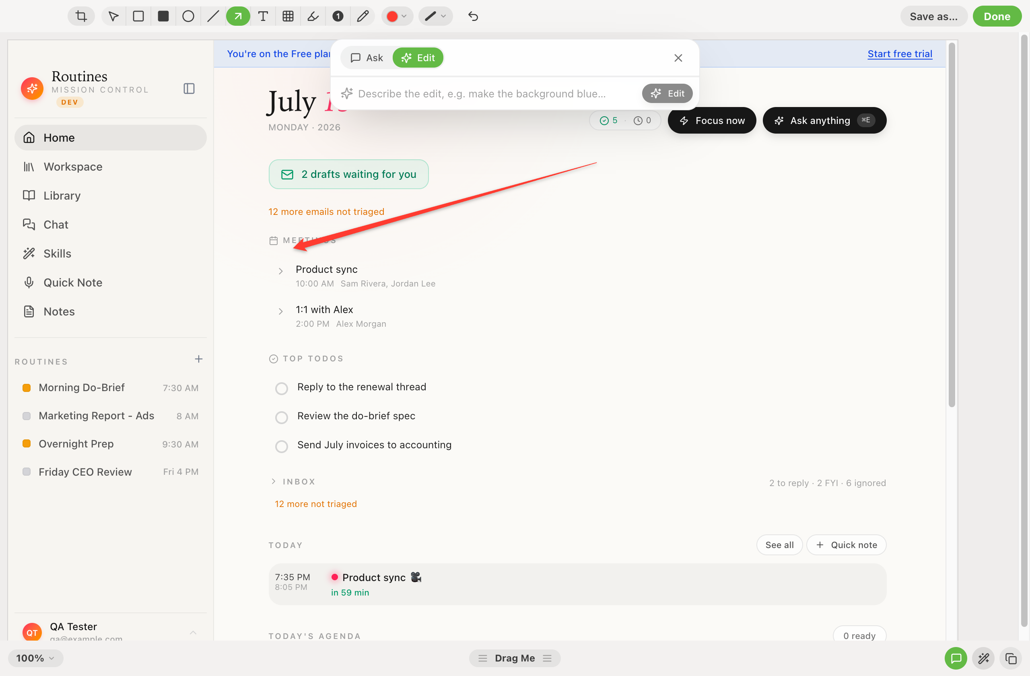
Task: Select the Crop tool
Action: tap(81, 16)
